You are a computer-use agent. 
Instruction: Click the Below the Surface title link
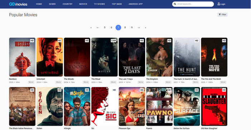click(181, 129)
